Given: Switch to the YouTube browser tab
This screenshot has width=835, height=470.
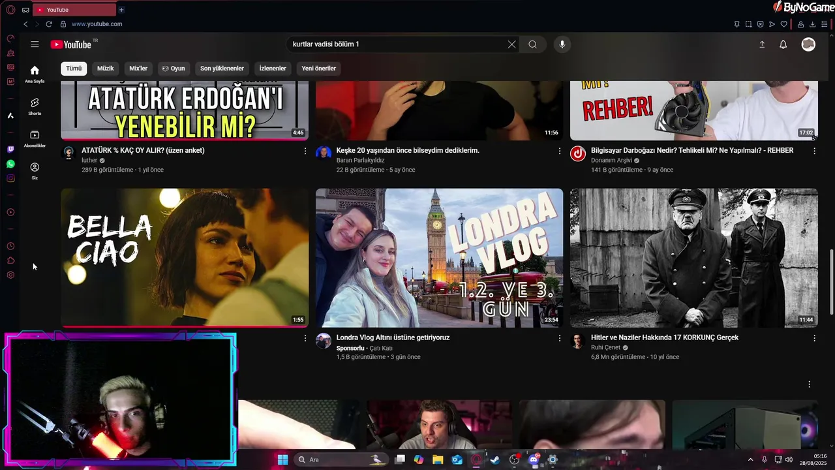Looking at the screenshot, I should [73, 10].
